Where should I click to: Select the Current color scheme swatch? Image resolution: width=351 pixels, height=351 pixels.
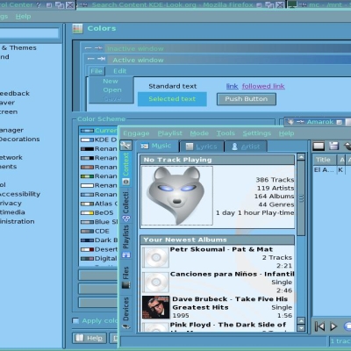click(87, 131)
